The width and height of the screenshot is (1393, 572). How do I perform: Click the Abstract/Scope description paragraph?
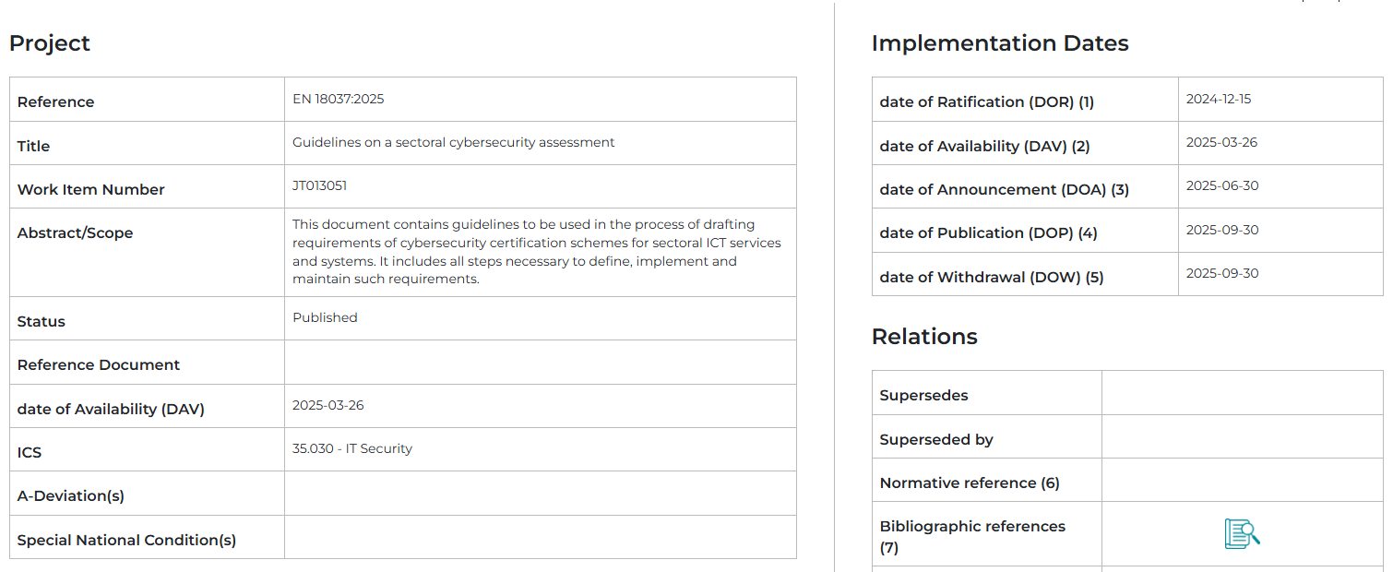tap(536, 252)
